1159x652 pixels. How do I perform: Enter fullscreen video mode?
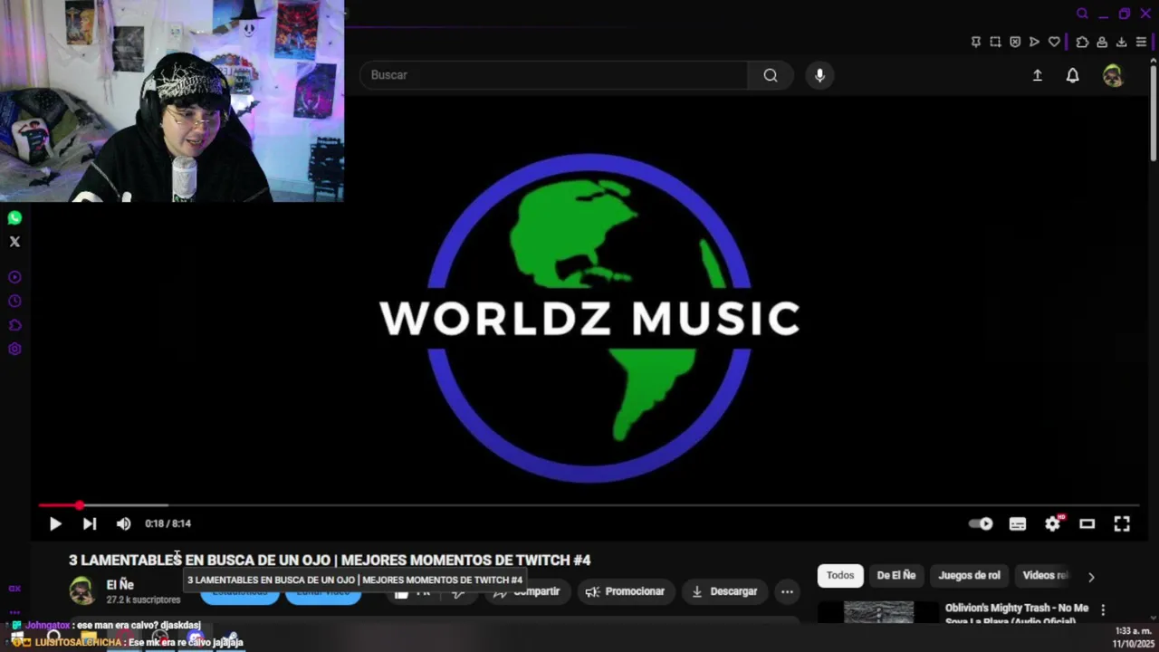click(x=1122, y=523)
